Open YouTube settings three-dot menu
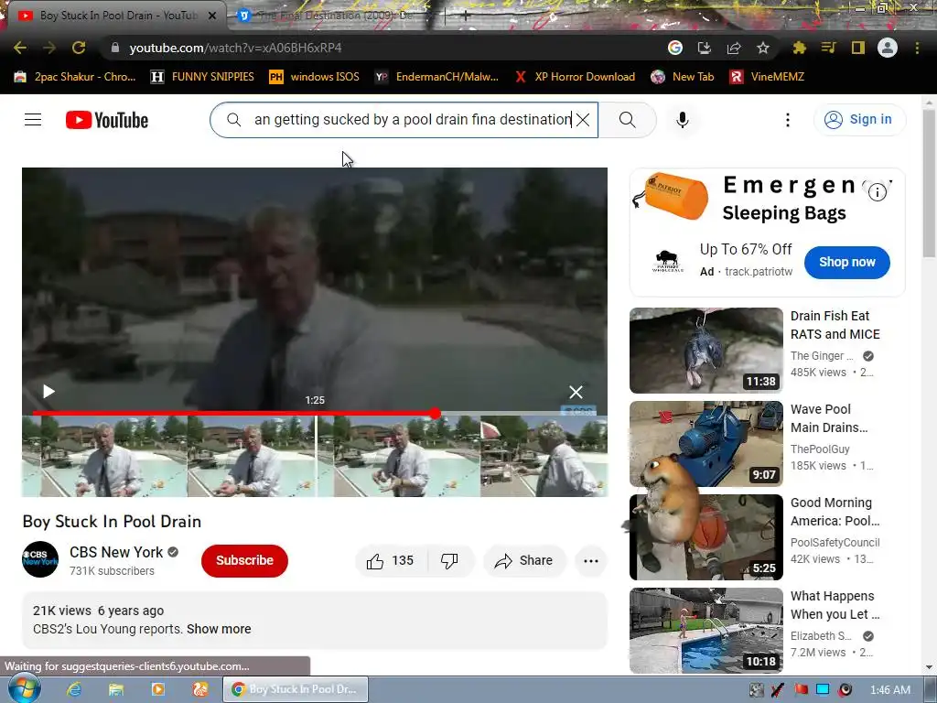The height and width of the screenshot is (703, 937). click(788, 120)
